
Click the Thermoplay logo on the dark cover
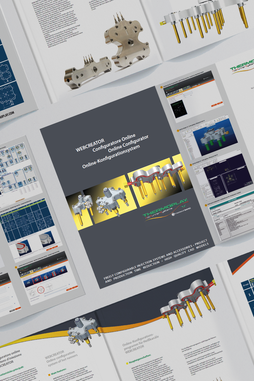pyautogui.click(x=166, y=208)
